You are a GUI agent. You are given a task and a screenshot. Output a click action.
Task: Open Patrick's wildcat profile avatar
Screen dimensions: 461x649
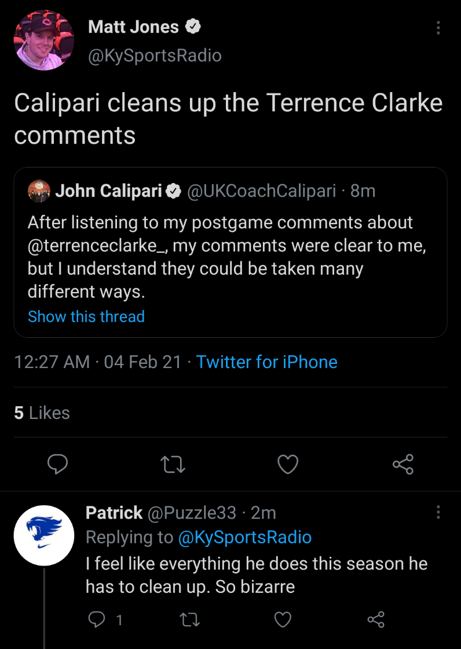[x=44, y=535]
